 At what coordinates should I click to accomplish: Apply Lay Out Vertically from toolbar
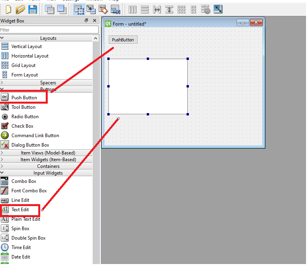(145, 9)
